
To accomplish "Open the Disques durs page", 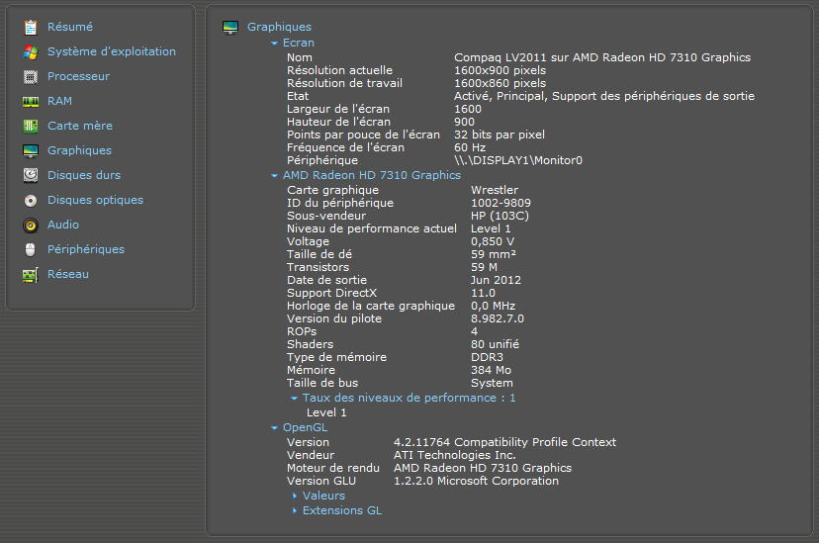I will pos(83,175).
